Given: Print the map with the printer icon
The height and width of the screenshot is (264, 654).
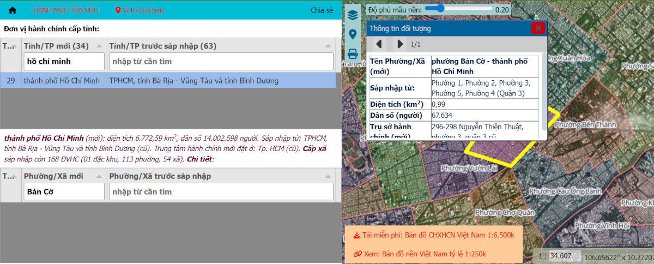Looking at the screenshot, I should 353,54.
